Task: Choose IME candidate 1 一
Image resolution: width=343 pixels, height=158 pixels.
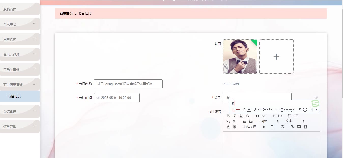Action: pos(236,110)
